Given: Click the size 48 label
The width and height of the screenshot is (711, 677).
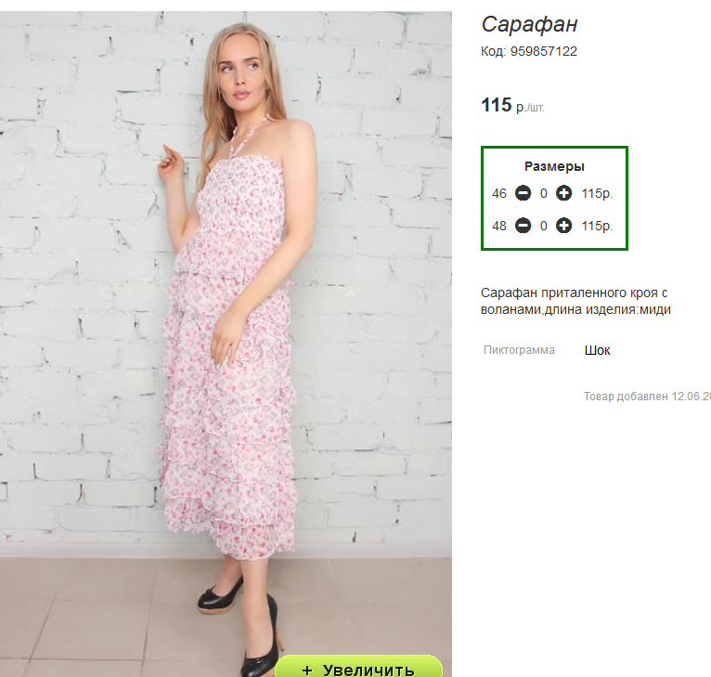Looking at the screenshot, I should tap(499, 226).
